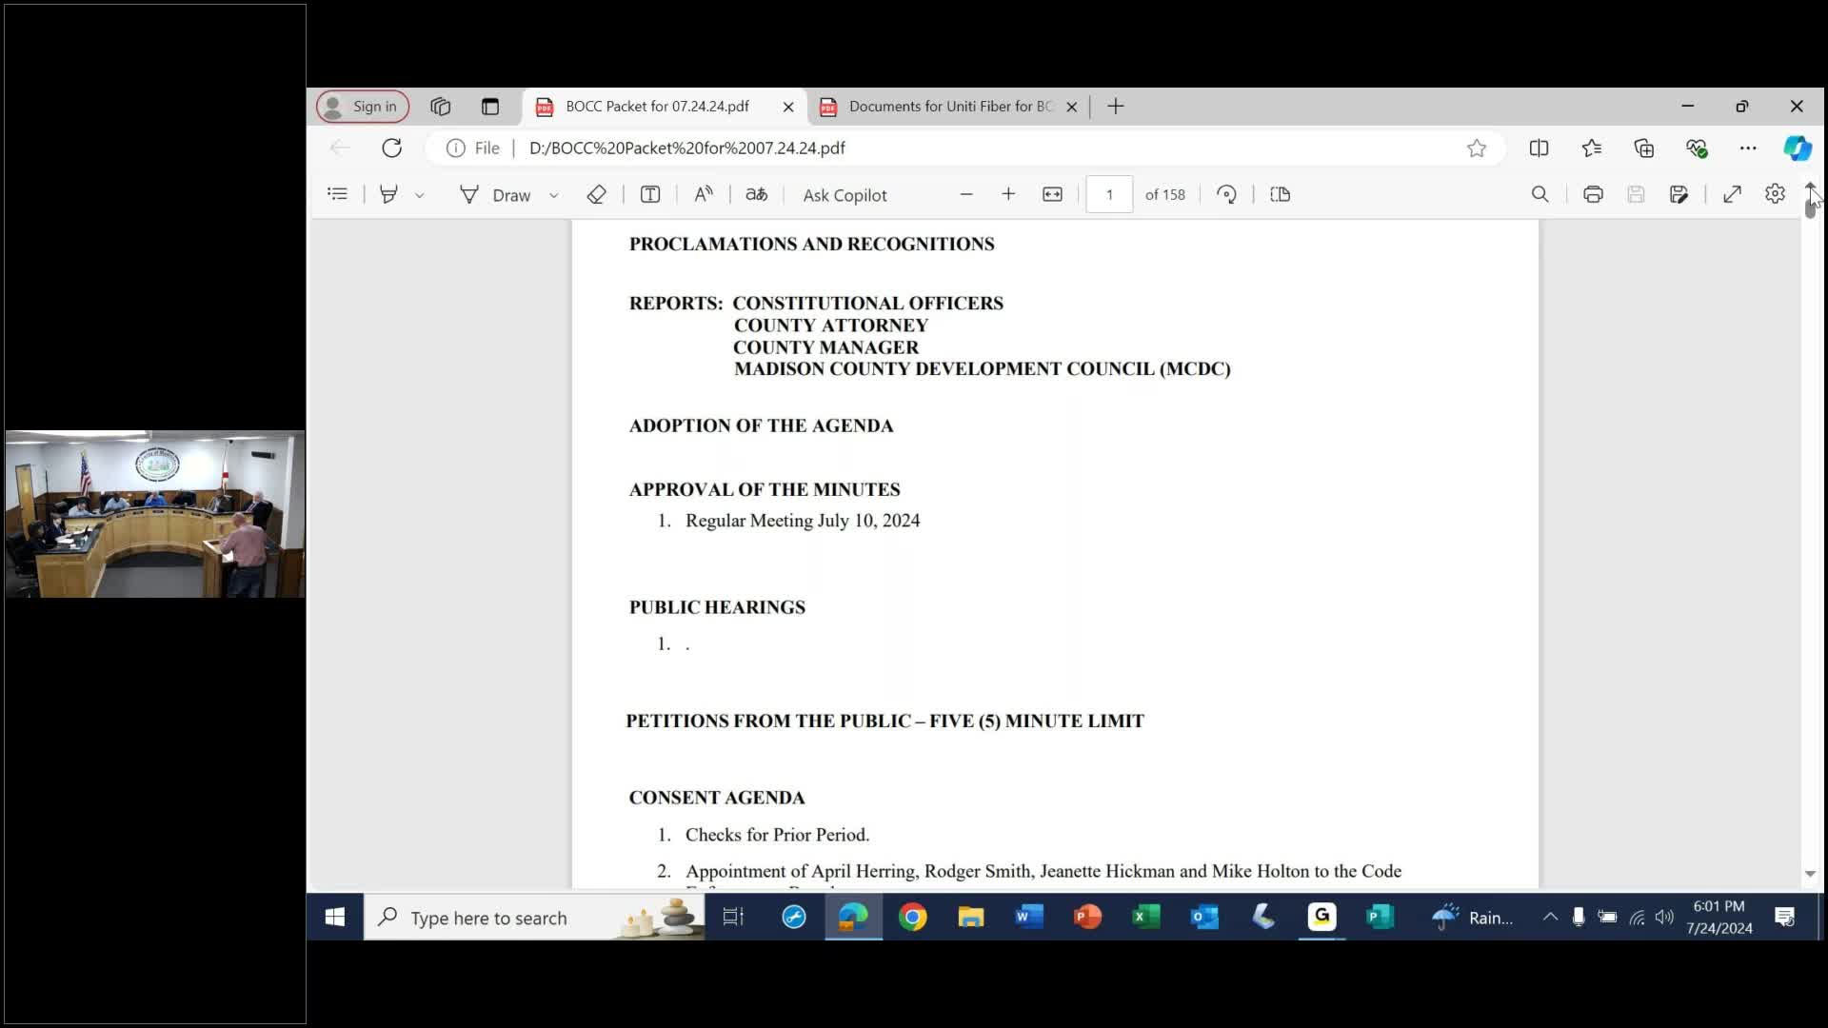Expand the Draw options dropdown arrow
1828x1028 pixels.
point(553,195)
